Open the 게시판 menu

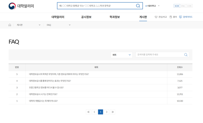(143, 17)
